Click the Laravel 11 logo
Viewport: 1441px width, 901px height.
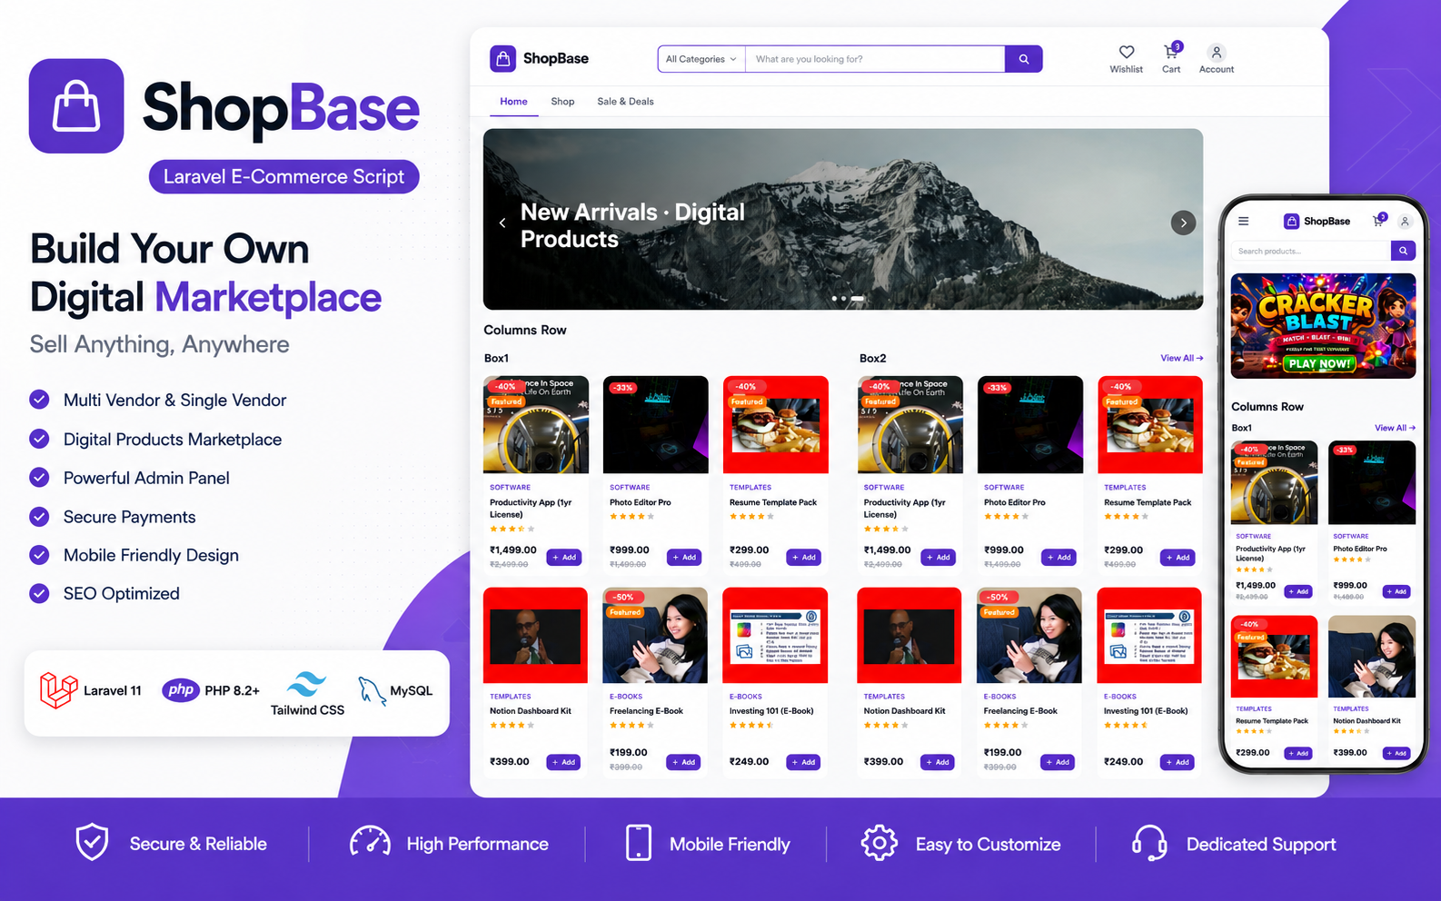59,690
